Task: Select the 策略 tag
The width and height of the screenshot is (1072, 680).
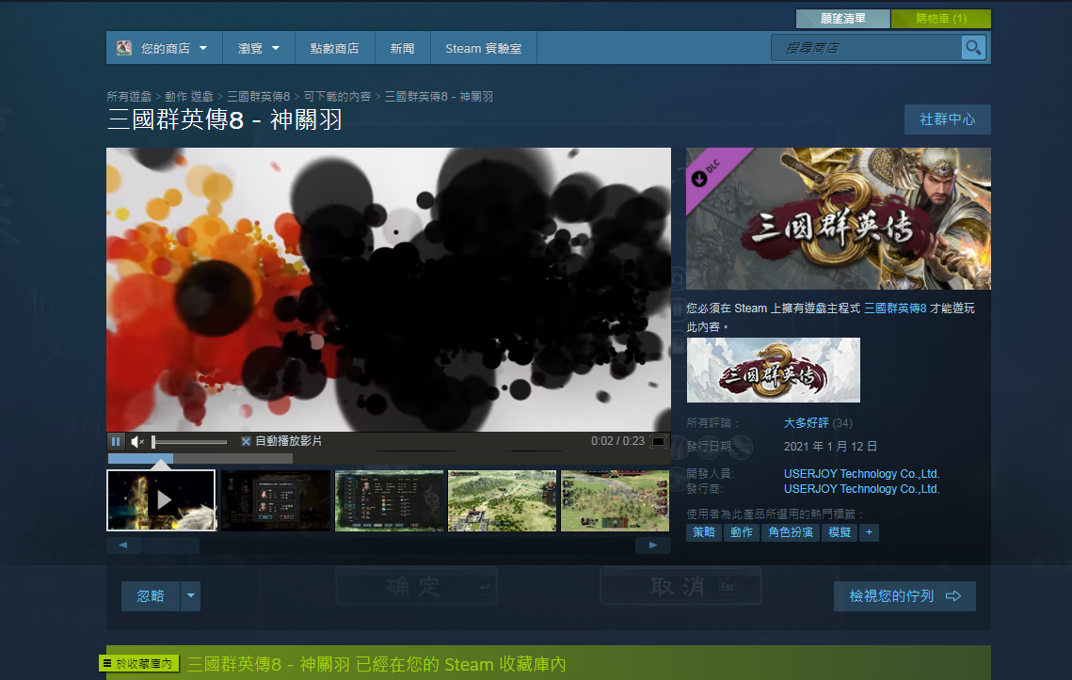Action: [703, 532]
